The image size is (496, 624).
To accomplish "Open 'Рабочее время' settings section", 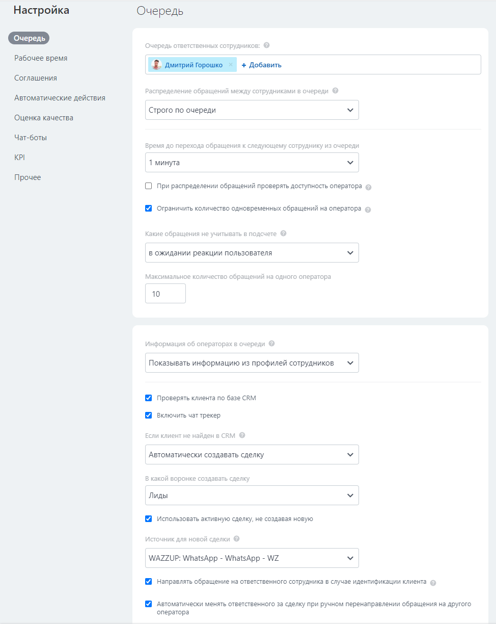I will point(41,58).
